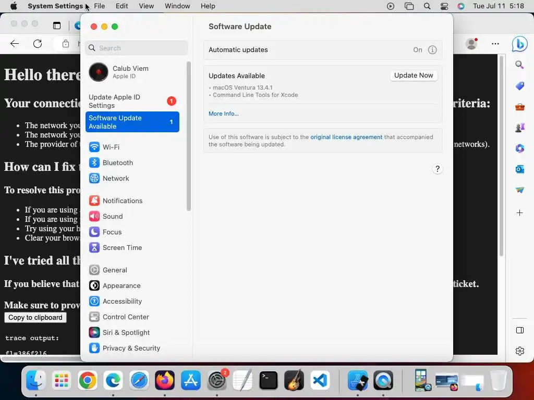Open Microsoft Edge from the Dock

113,380
